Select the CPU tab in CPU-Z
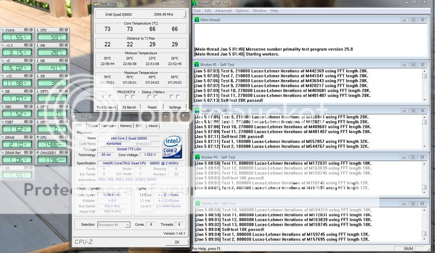This screenshot has height=253, width=435. coord(79,125)
